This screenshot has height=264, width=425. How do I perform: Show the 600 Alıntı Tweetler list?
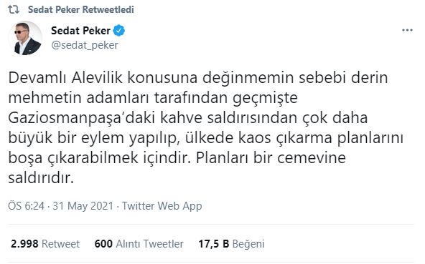[x=139, y=244]
